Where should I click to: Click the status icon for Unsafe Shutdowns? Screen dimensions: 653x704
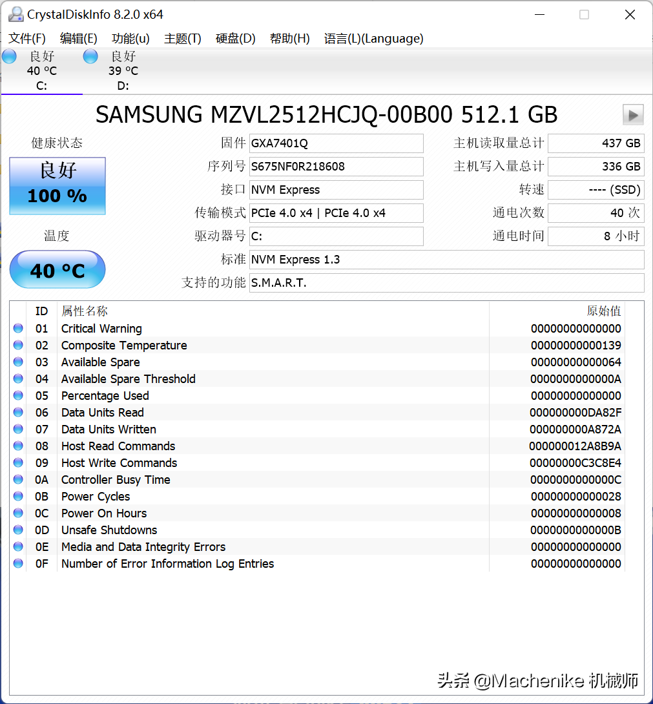click(x=18, y=530)
